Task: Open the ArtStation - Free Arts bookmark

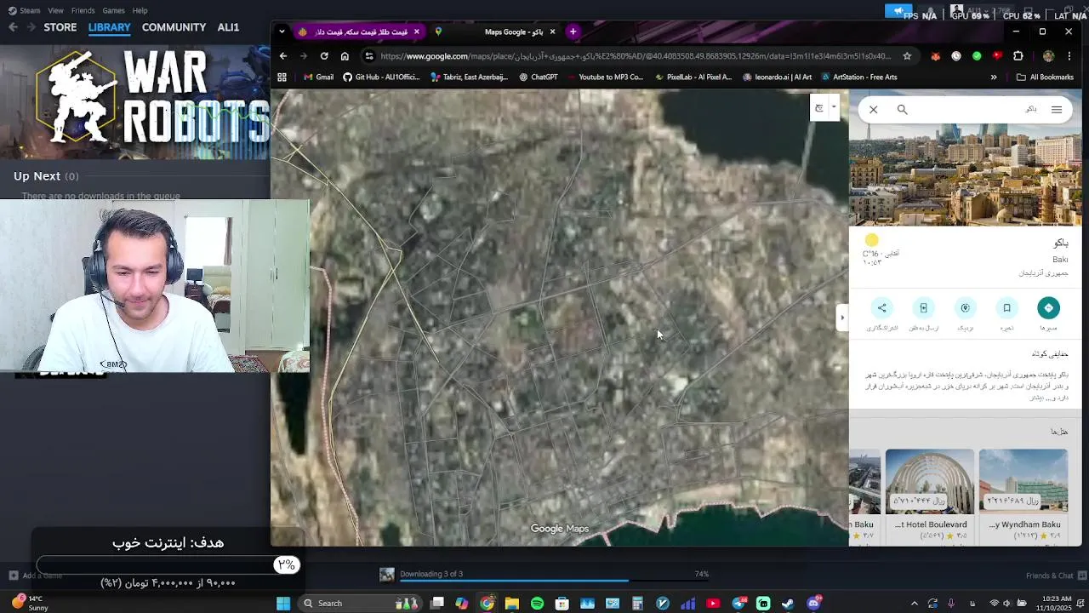Action: 858,77
